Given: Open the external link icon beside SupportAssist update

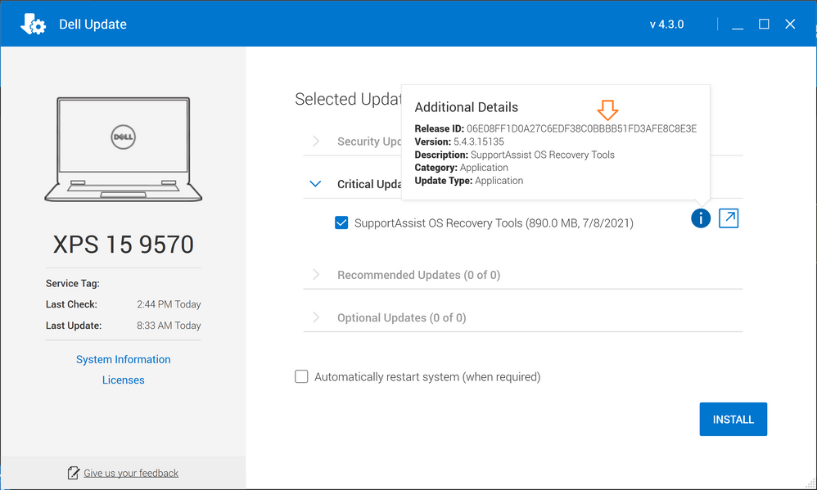Looking at the screenshot, I should (x=729, y=218).
